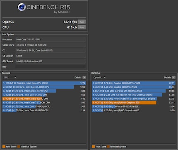Select the Intel Core i5-3317U CPU row
178x150 pixels.
44,111
